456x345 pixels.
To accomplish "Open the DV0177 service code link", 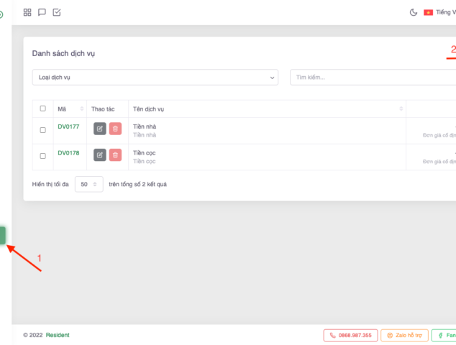I will [68, 126].
